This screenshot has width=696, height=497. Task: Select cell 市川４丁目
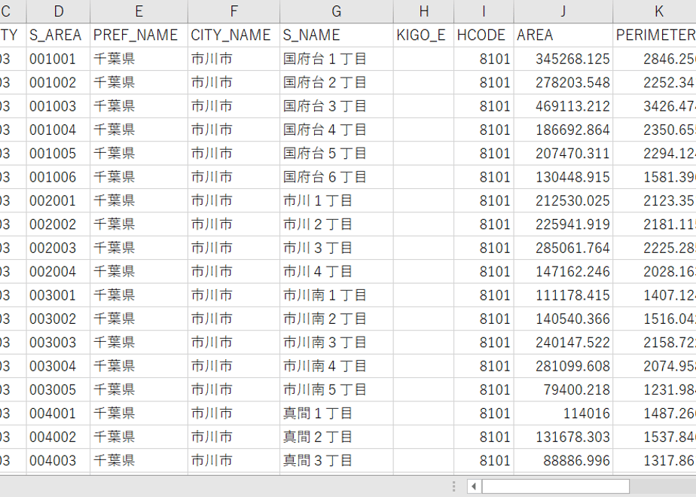pos(337,272)
